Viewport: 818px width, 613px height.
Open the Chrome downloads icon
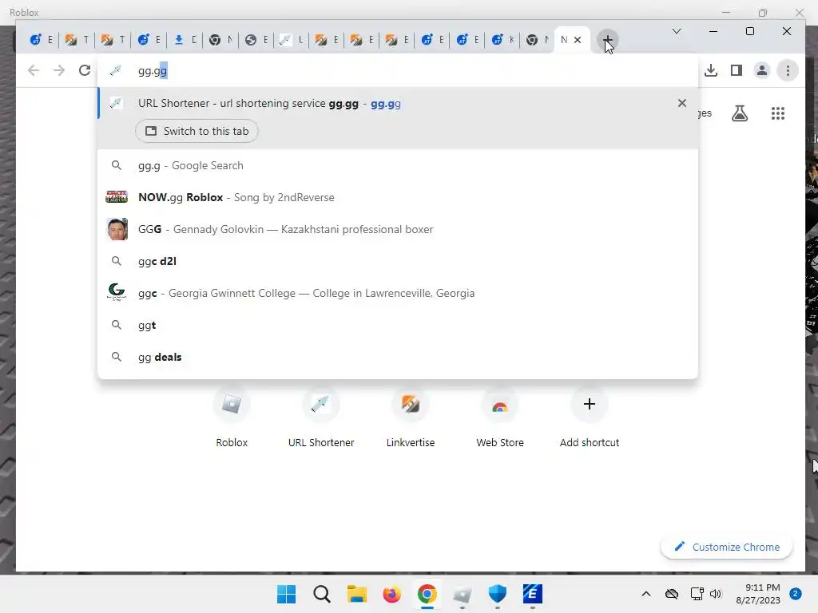pos(710,70)
